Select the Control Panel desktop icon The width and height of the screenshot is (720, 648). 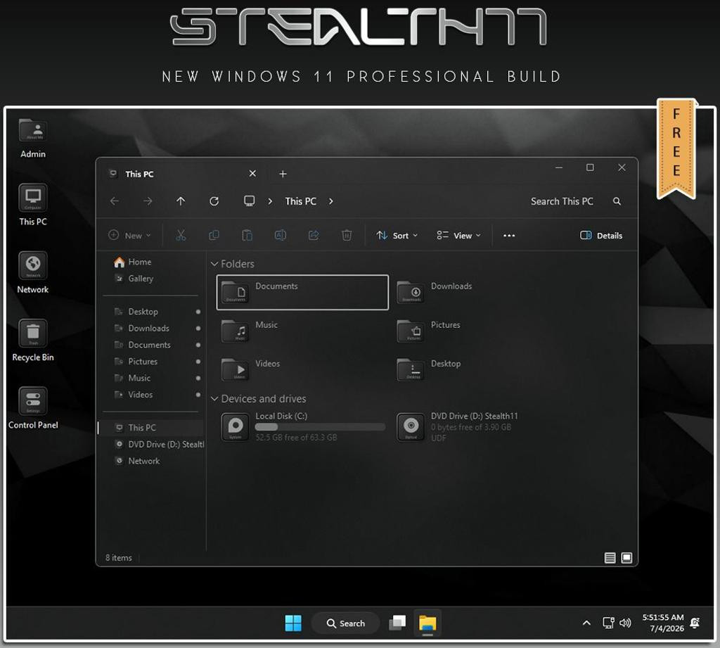tap(32, 408)
